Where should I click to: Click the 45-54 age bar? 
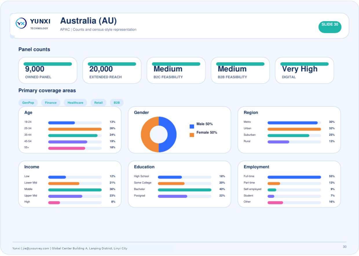click(x=67, y=142)
